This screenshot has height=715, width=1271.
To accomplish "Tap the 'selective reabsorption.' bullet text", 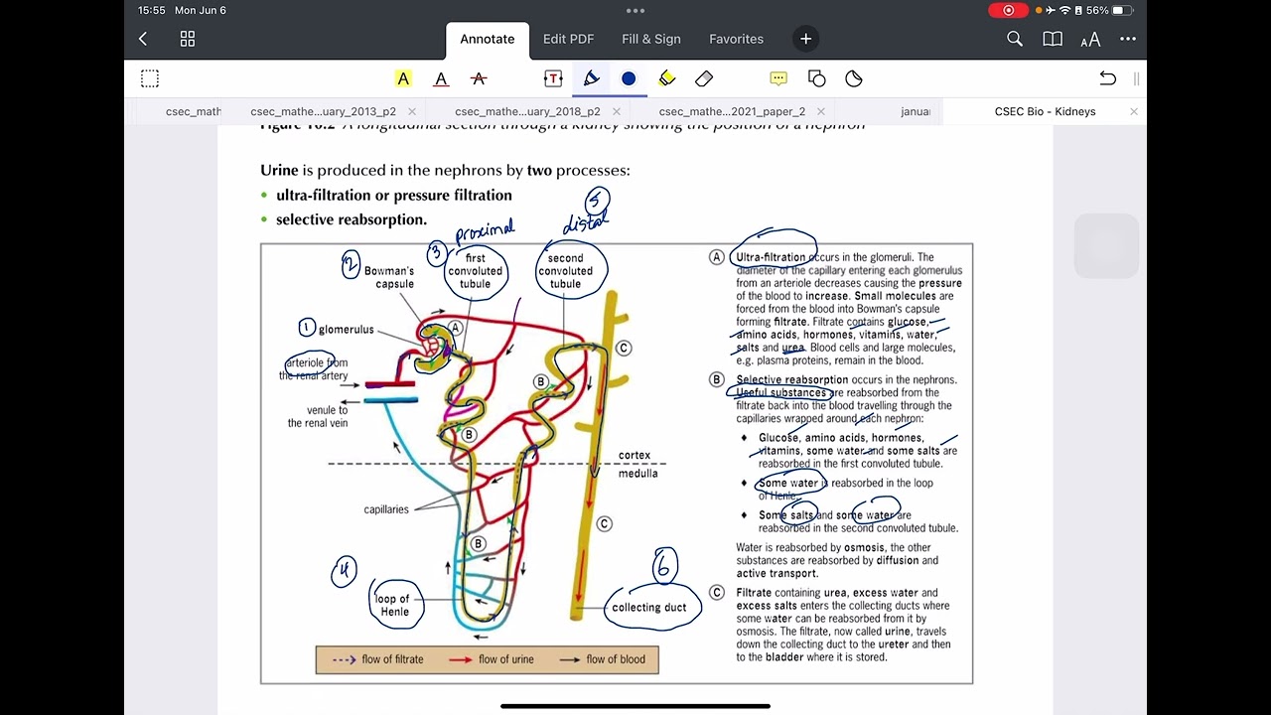I will click(352, 219).
